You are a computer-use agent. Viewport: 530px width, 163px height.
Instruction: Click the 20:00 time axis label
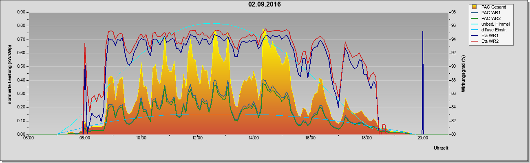423,138
